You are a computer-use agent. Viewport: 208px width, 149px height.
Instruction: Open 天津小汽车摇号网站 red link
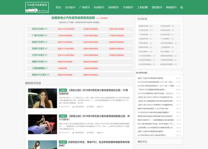(66, 55)
